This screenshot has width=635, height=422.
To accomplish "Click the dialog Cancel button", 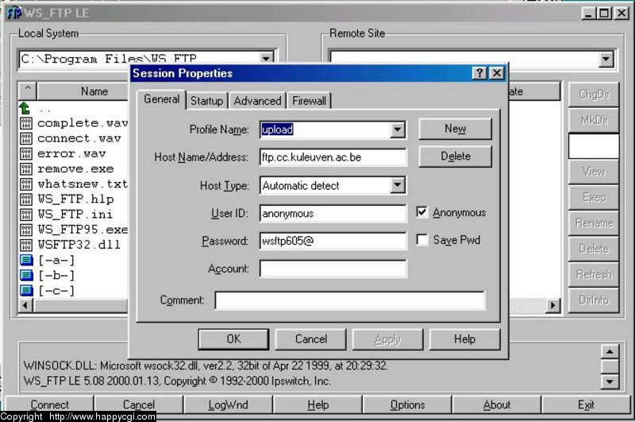I will 310,339.
